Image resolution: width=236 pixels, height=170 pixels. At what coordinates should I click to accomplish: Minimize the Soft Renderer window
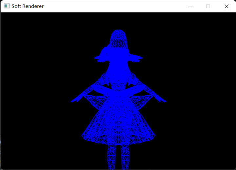[190, 6]
